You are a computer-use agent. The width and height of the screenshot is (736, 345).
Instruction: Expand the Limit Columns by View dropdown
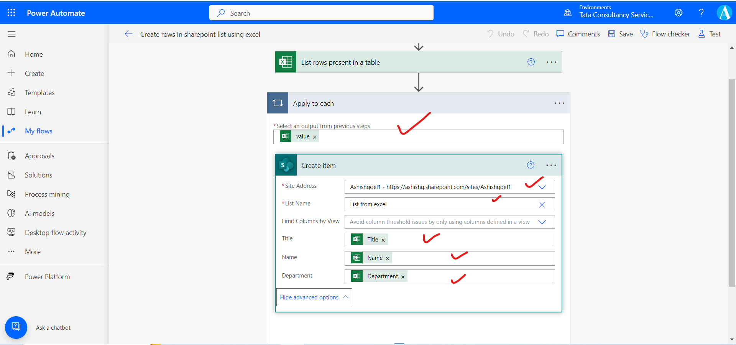[542, 222]
